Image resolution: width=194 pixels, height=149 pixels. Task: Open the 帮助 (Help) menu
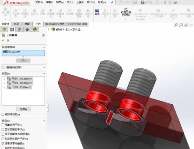click(102, 2)
